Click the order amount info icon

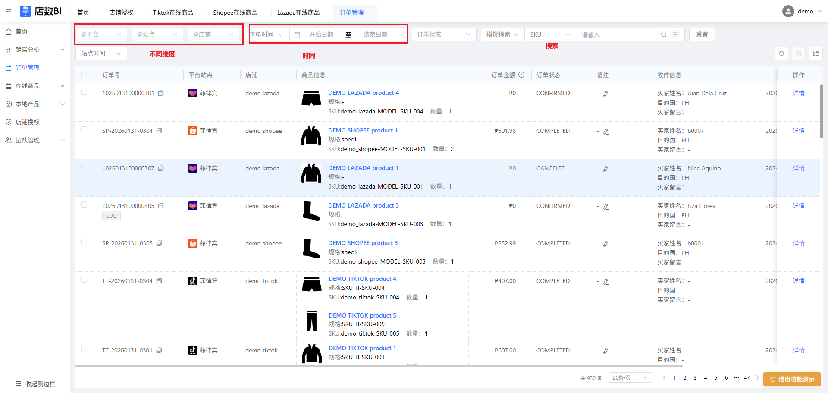521,75
